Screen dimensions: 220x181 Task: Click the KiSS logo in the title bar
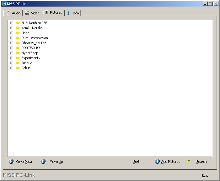click(x=4, y=4)
